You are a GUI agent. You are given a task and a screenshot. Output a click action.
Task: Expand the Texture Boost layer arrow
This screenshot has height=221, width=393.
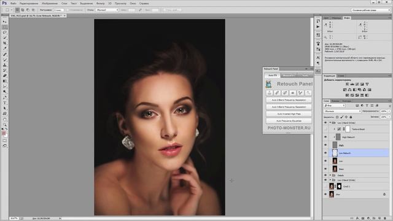tap(334, 130)
